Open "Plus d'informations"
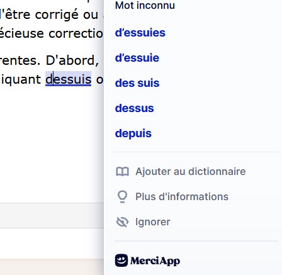 point(182,197)
